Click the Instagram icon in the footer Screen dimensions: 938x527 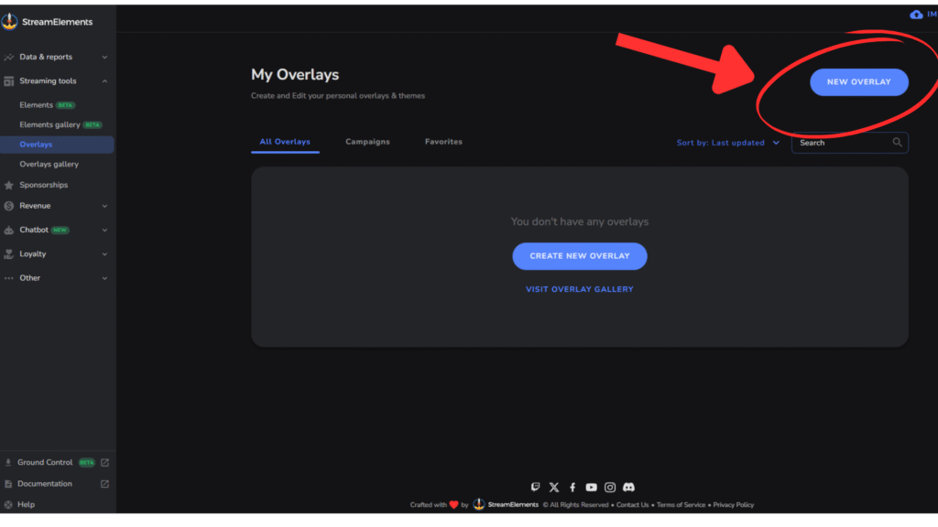610,488
